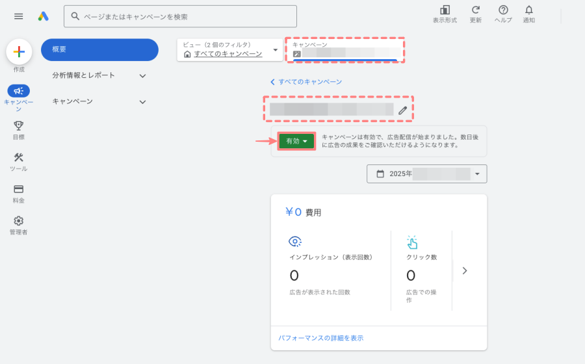Open 表示形式 display format options
The height and width of the screenshot is (364, 585).
445,14
